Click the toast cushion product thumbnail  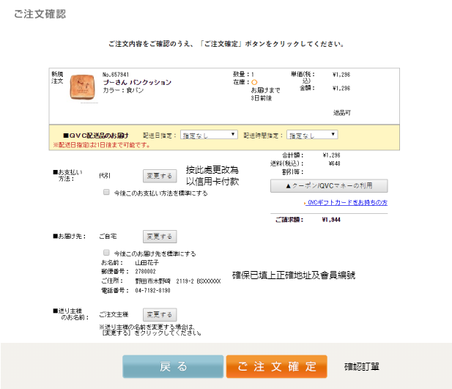pos(84,88)
